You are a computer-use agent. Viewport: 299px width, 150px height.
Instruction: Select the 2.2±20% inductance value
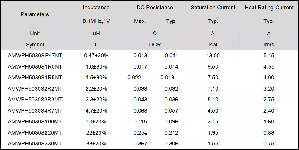click(96, 89)
